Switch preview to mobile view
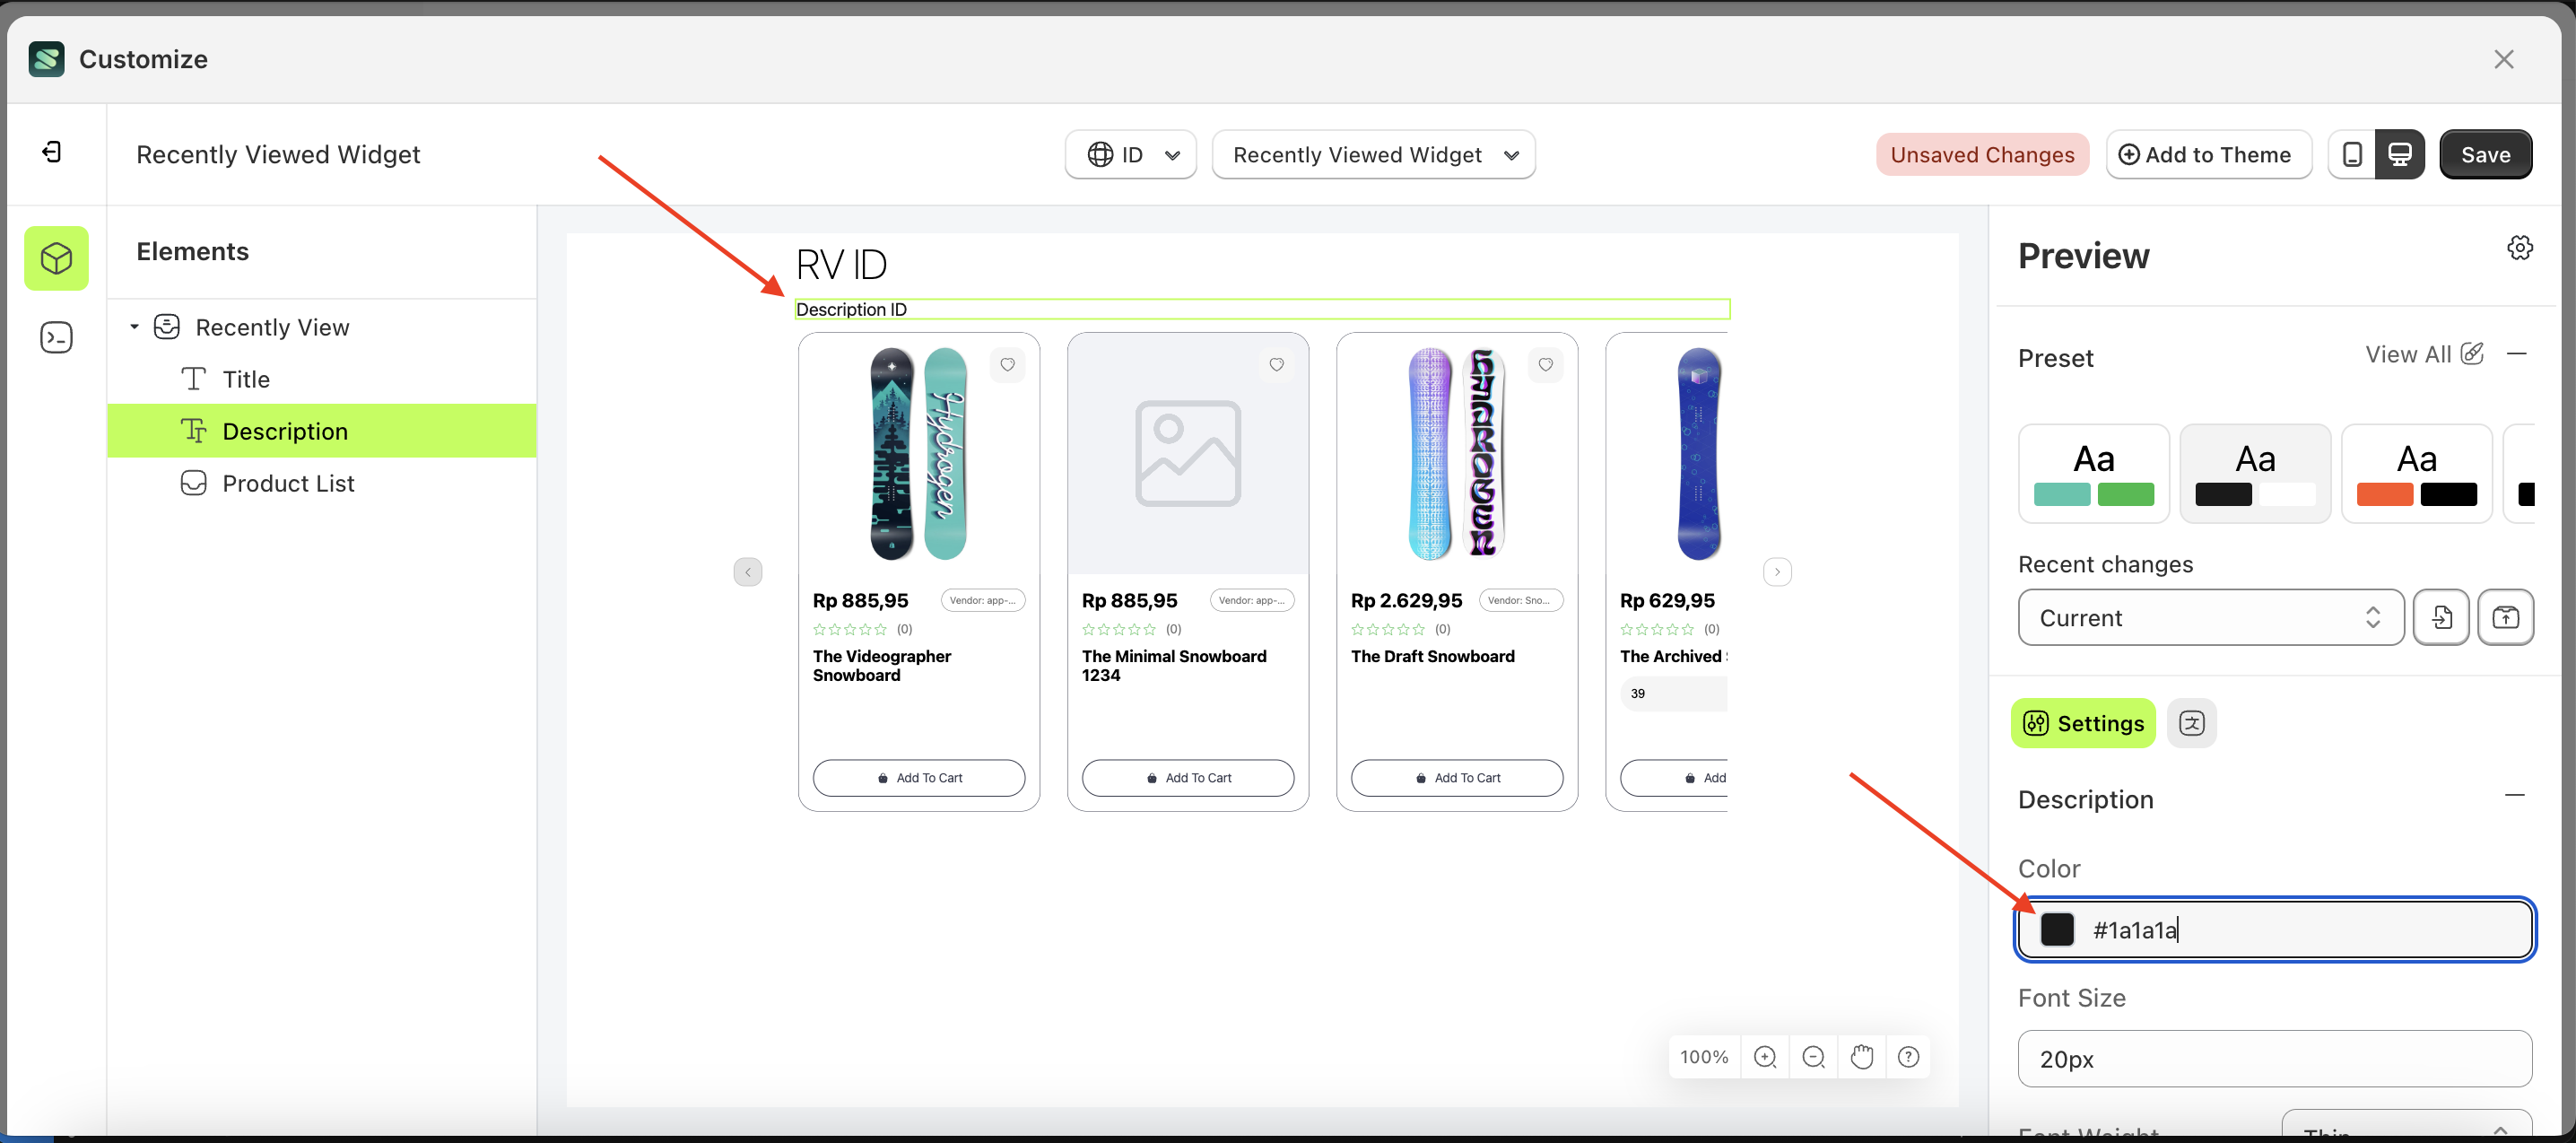The image size is (2576, 1143). pos(2352,154)
